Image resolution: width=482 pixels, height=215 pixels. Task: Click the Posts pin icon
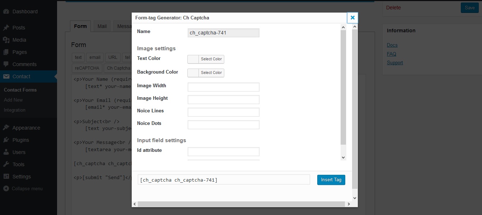(6, 28)
